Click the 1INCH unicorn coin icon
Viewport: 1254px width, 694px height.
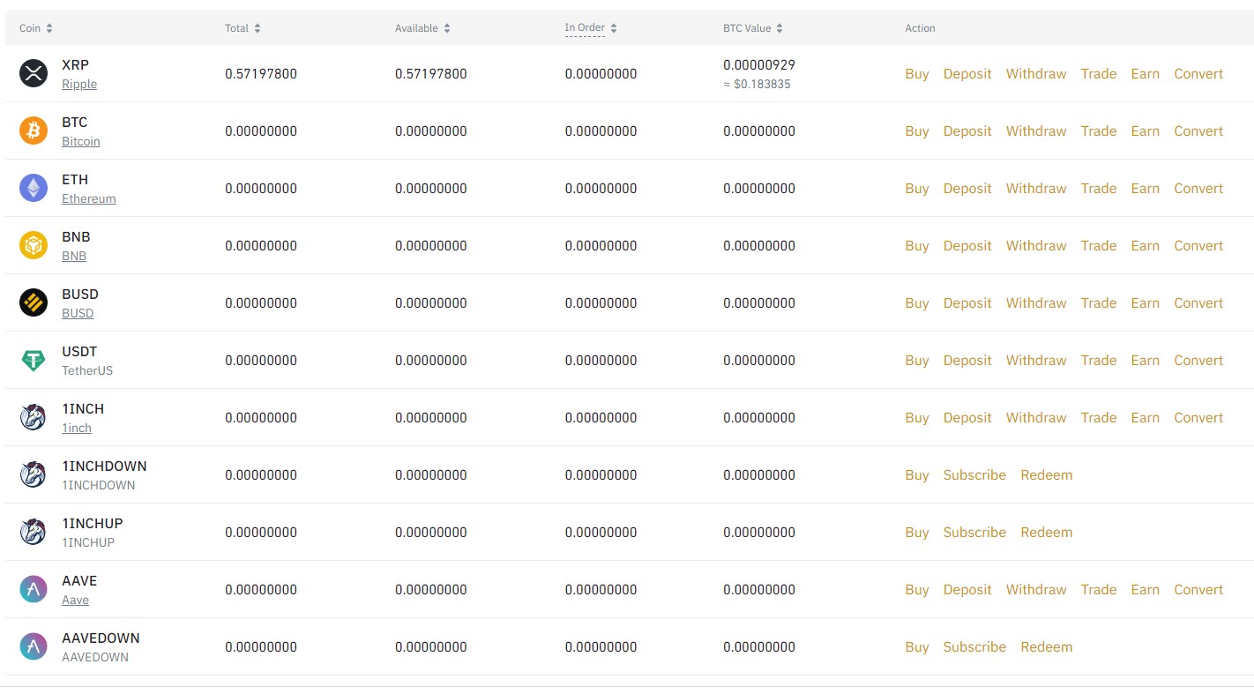pos(34,418)
